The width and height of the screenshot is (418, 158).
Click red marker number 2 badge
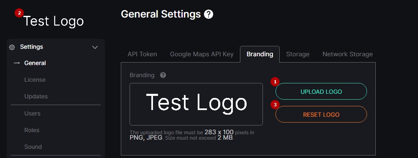coord(19,13)
